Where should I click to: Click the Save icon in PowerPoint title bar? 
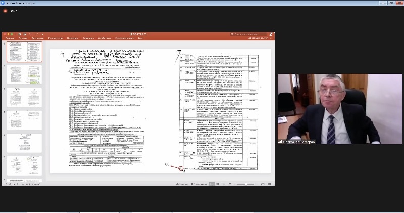click(25, 34)
